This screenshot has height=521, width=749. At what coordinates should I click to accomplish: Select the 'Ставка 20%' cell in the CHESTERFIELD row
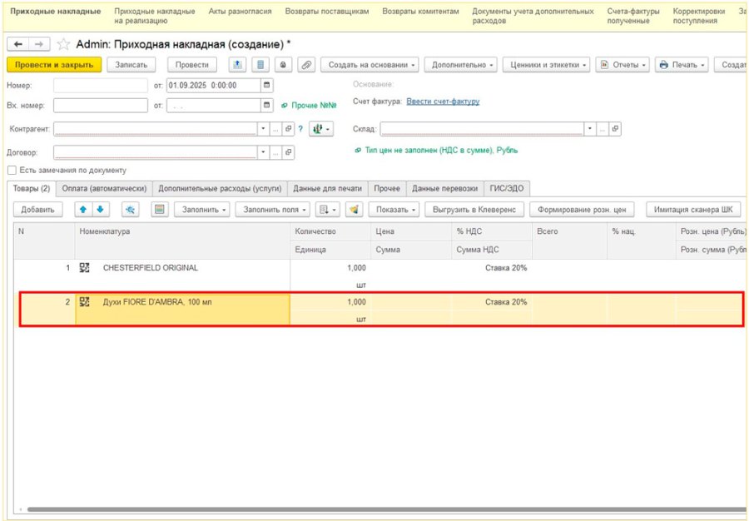pos(492,268)
